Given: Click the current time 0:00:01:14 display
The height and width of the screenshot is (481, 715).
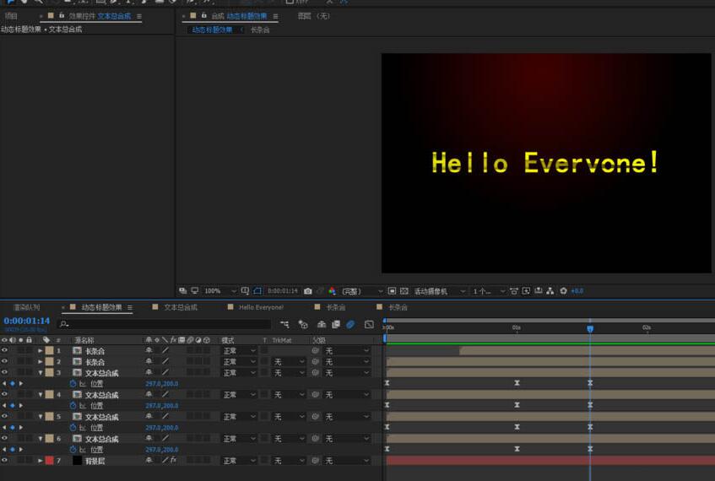Looking at the screenshot, I should [x=27, y=322].
